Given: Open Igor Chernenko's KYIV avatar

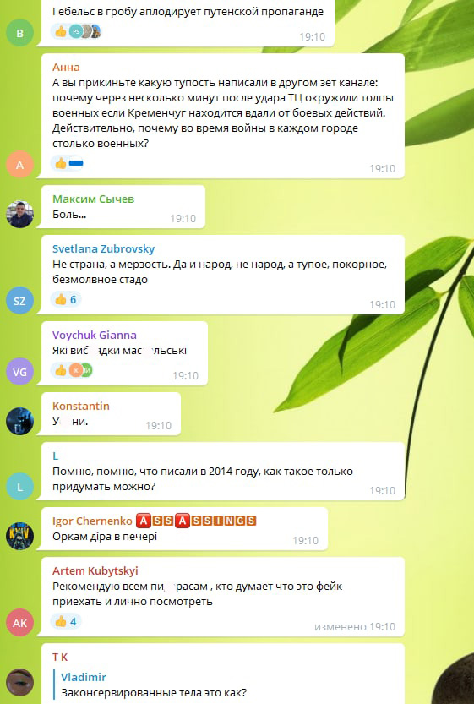Looking at the screenshot, I should (x=19, y=536).
